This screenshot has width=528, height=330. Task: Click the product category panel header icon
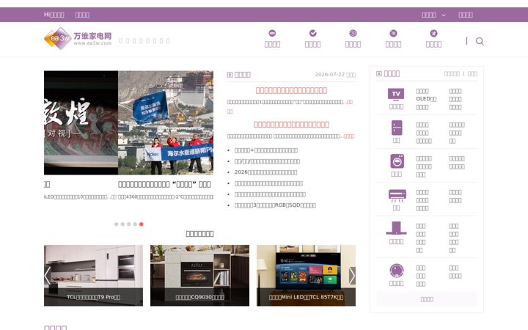(x=379, y=74)
